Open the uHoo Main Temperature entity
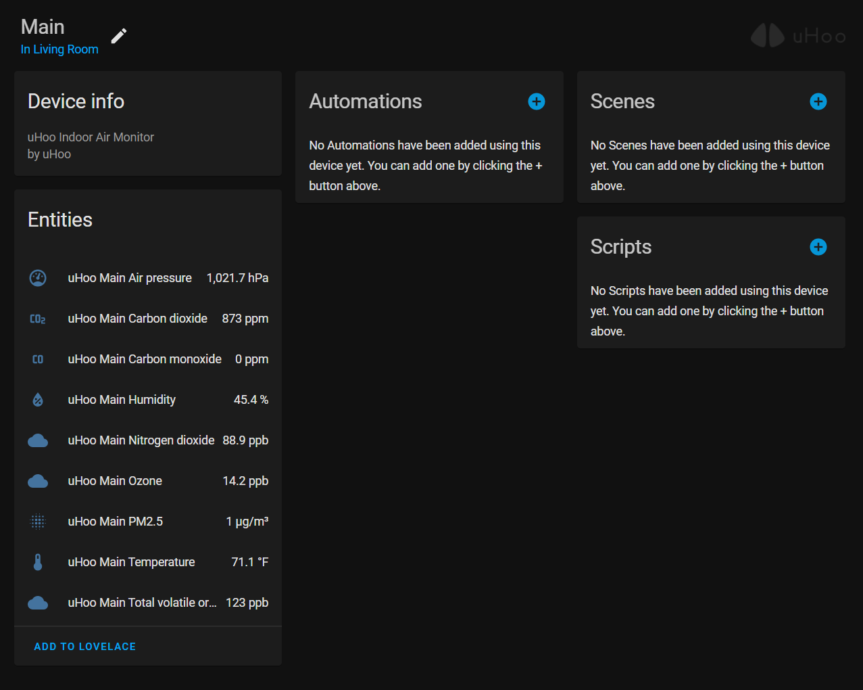863x690 pixels. (131, 562)
